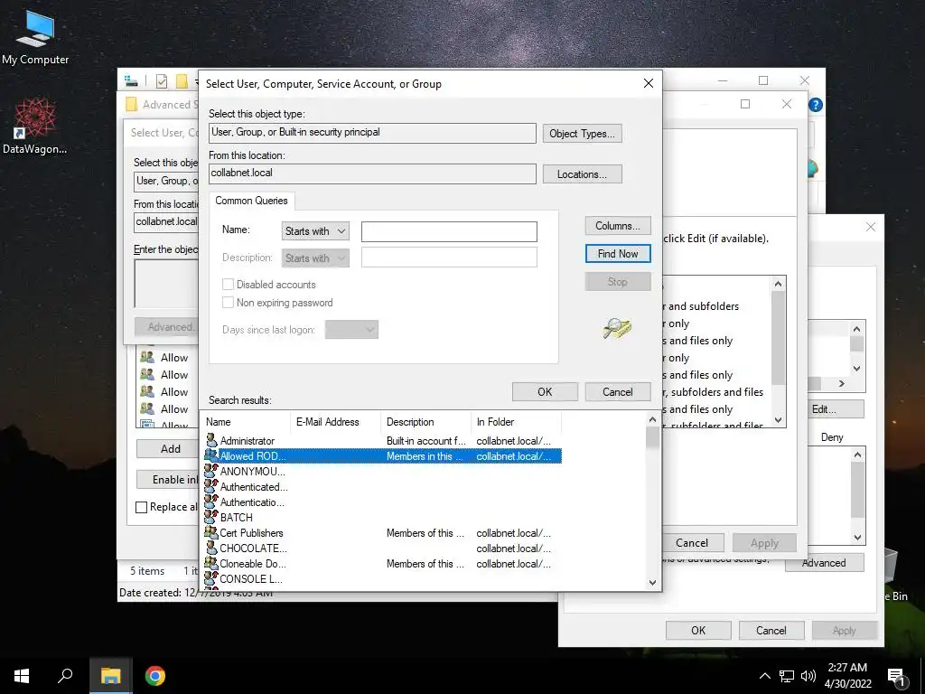Click the CHOCOLATE account icon
Viewport: 925px width, 694px height.
pyautogui.click(x=211, y=548)
